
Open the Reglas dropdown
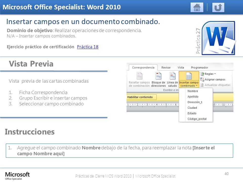208,74
